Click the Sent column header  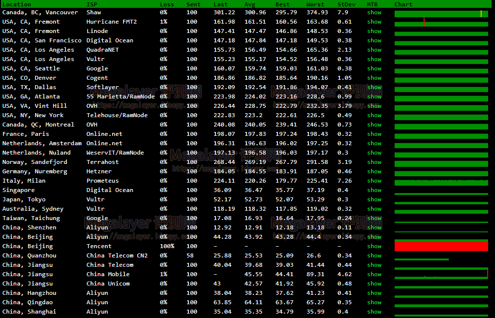click(193, 4)
